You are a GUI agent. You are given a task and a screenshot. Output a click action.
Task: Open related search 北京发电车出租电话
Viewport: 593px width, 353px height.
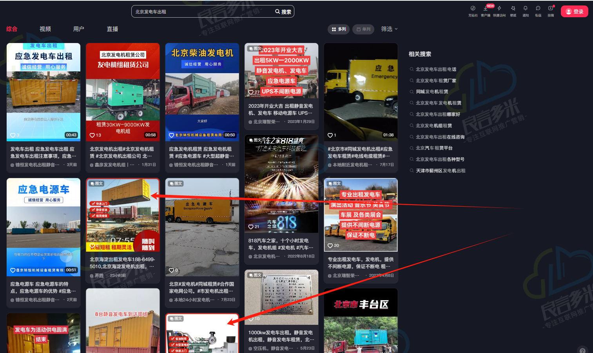tap(436, 69)
